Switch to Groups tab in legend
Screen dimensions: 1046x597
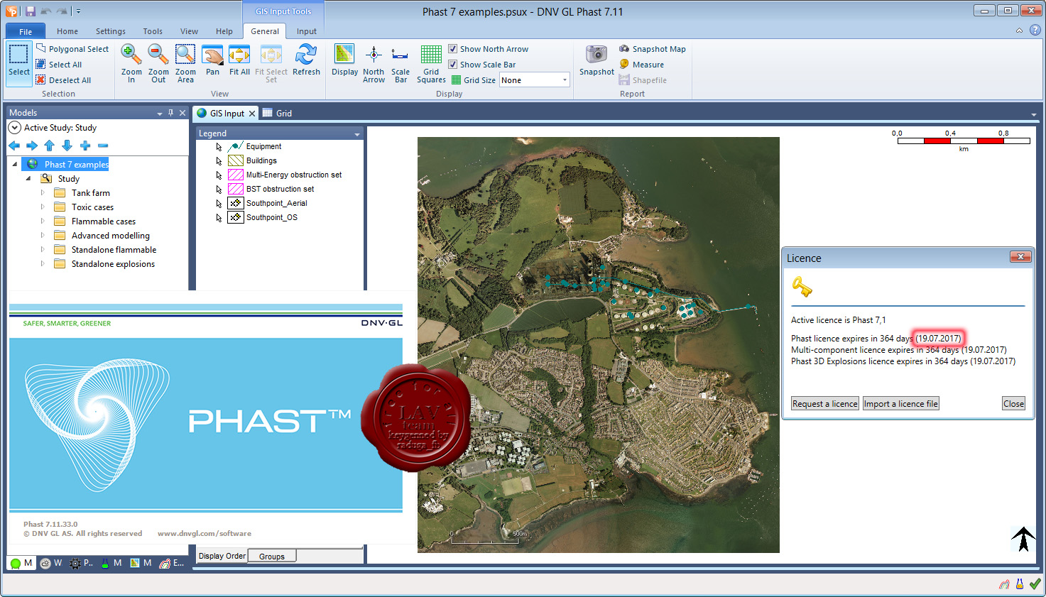coord(272,557)
